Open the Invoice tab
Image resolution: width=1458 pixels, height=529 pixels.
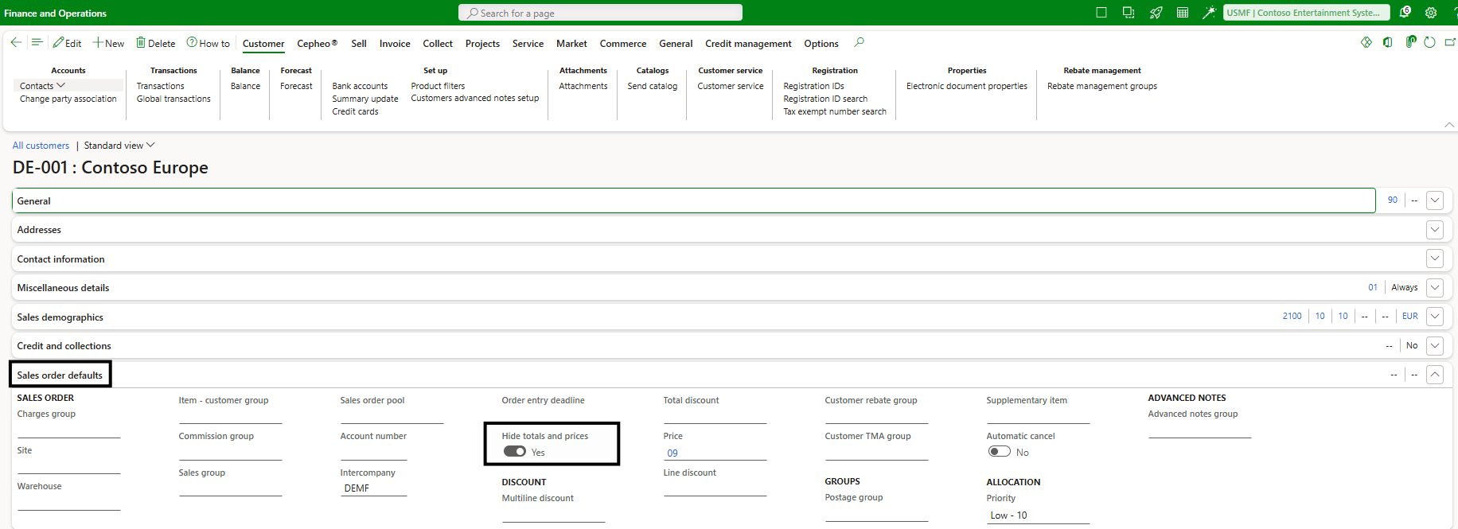(x=395, y=44)
